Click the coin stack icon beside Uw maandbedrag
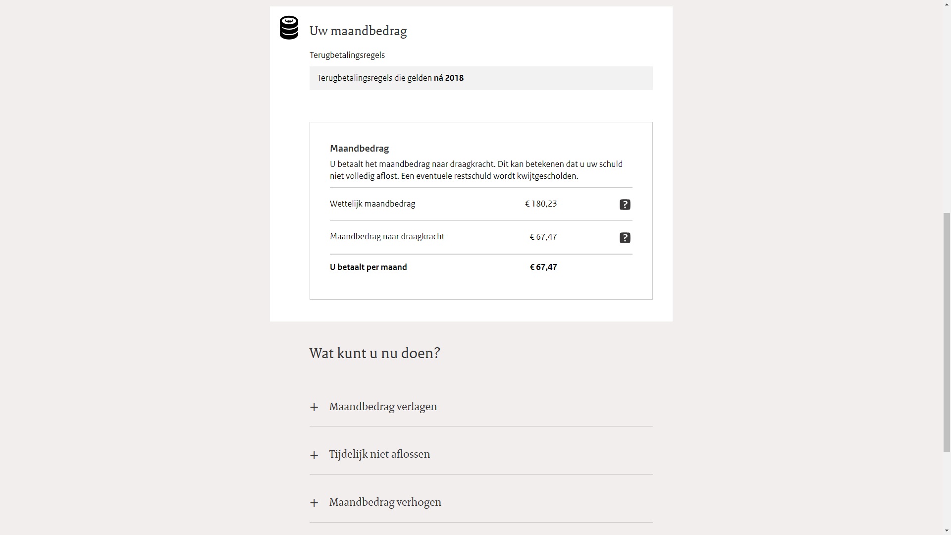The image size is (951, 535). coord(289,28)
